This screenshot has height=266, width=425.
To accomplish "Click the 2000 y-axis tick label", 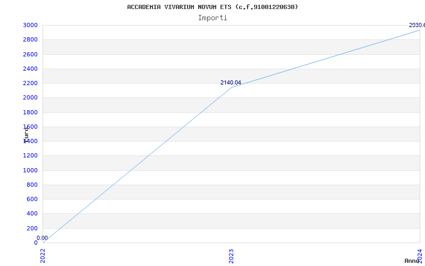I will coord(30,98).
